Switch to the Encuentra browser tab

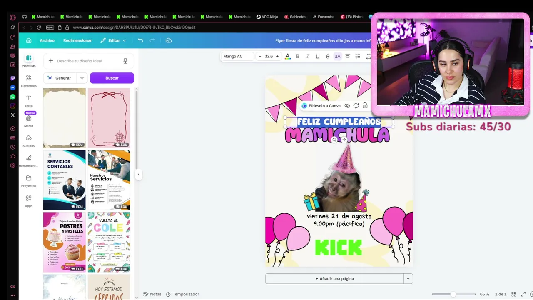point(323,17)
